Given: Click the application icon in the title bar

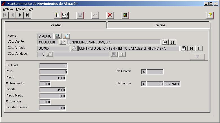Looking at the screenshot, I should tap(4, 4).
